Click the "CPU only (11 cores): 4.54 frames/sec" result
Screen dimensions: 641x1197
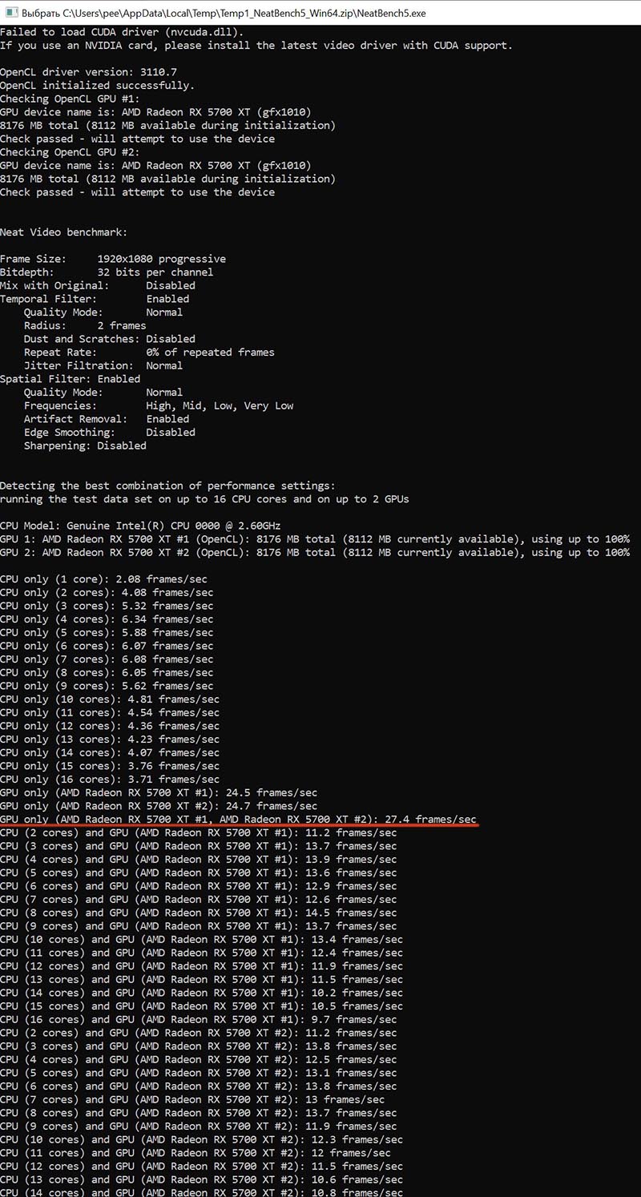click(110, 713)
